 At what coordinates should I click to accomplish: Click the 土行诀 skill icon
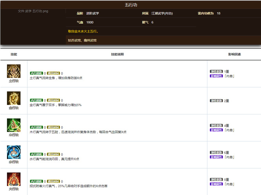click(14, 71)
